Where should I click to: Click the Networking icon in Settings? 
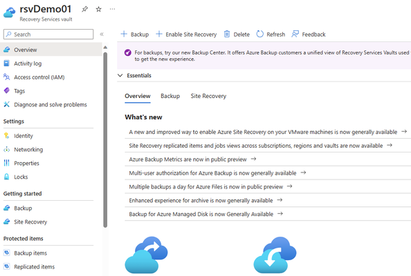click(x=6, y=150)
